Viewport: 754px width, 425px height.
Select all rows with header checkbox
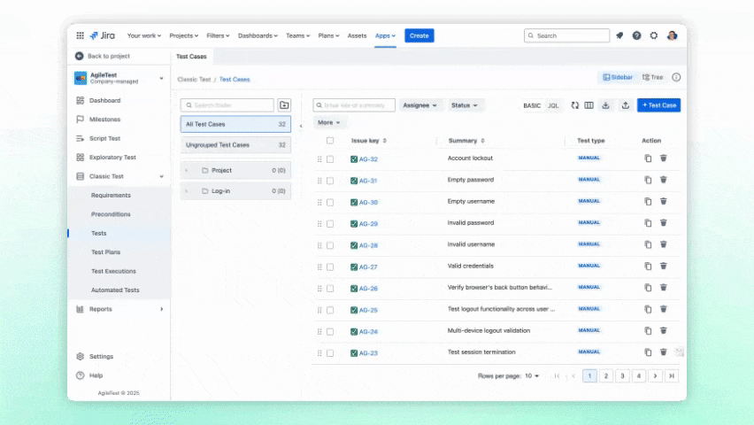click(x=330, y=141)
